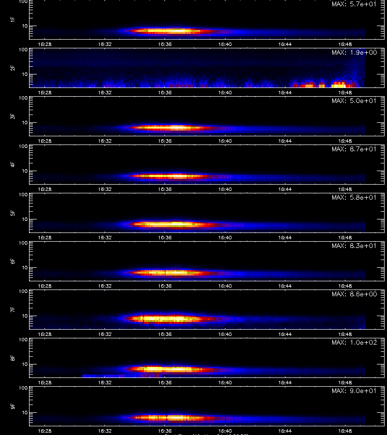
Task: Click the bright emission core in panel 4F
Action: [169, 176]
